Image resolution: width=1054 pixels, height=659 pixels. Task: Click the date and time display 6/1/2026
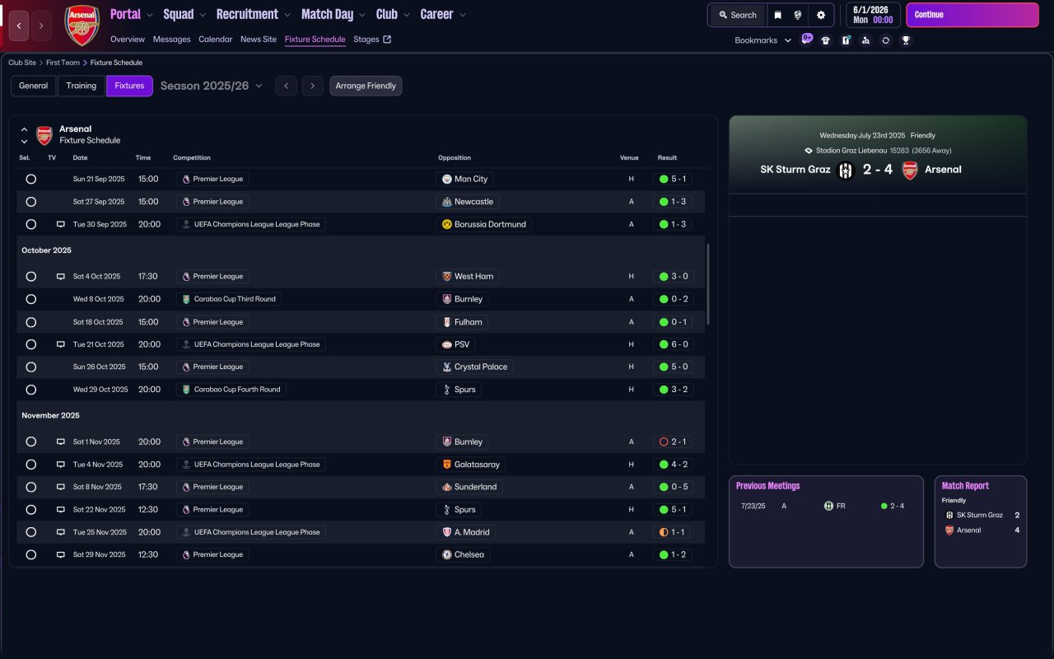873,15
